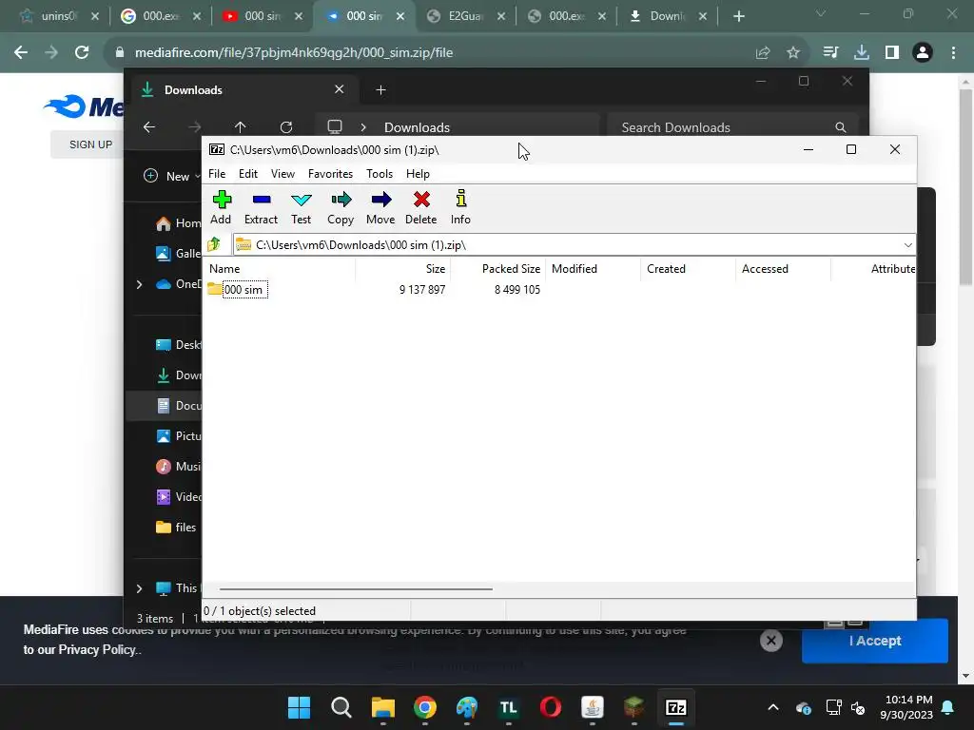Close the Downloads tab in File Explorer
The image size is (974, 730).
[x=340, y=89]
